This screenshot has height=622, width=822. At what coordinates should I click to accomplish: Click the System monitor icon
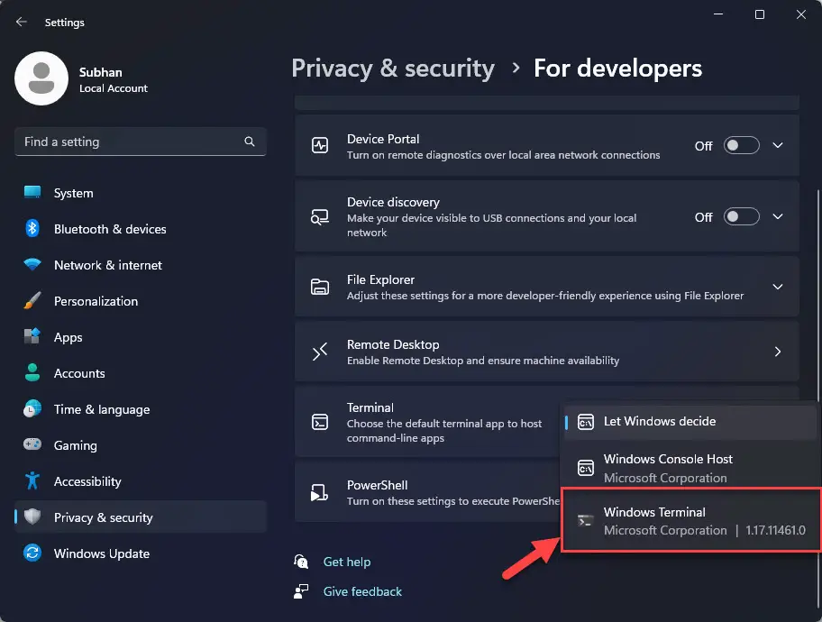click(32, 193)
